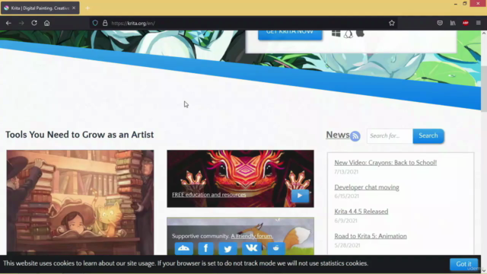Screen dimensions: 487x274
Task: Go back to the previous page
Action: click(x=8, y=23)
